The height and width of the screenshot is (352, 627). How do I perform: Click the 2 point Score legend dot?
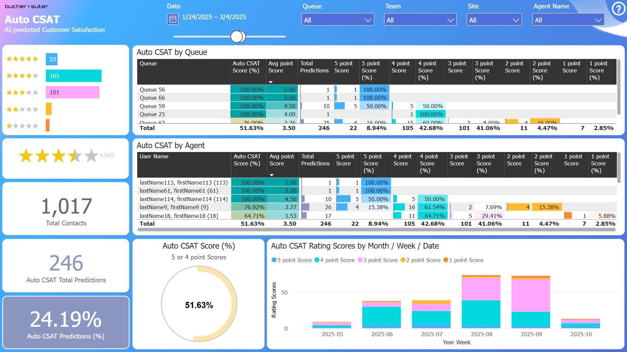tap(403, 260)
